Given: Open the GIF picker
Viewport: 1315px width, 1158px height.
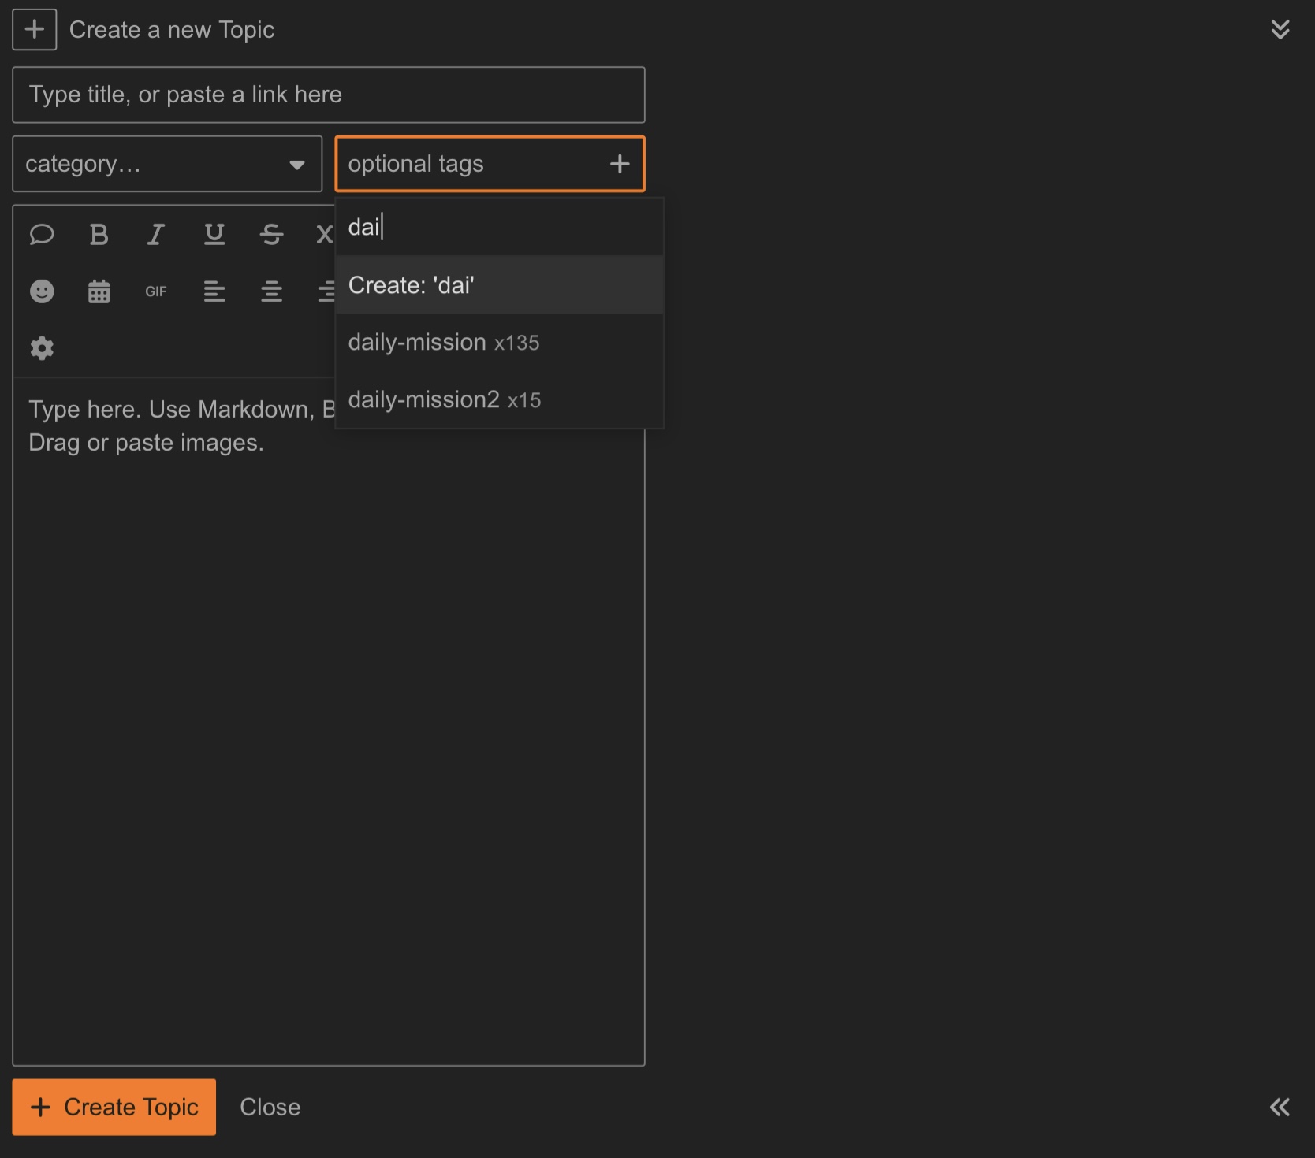Looking at the screenshot, I should click(156, 291).
